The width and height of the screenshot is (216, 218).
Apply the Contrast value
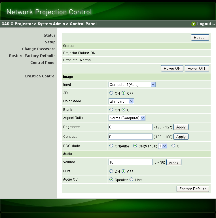tap(181, 137)
